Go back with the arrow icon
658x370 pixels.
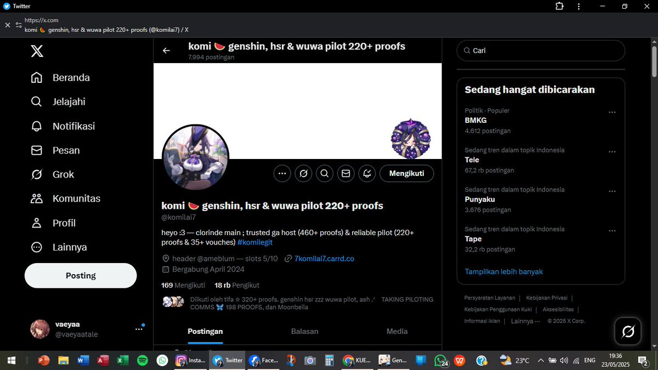(166, 50)
